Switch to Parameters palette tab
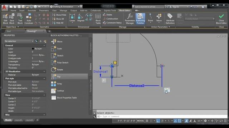The height and width of the screenshot is (128, 229). [91, 47]
